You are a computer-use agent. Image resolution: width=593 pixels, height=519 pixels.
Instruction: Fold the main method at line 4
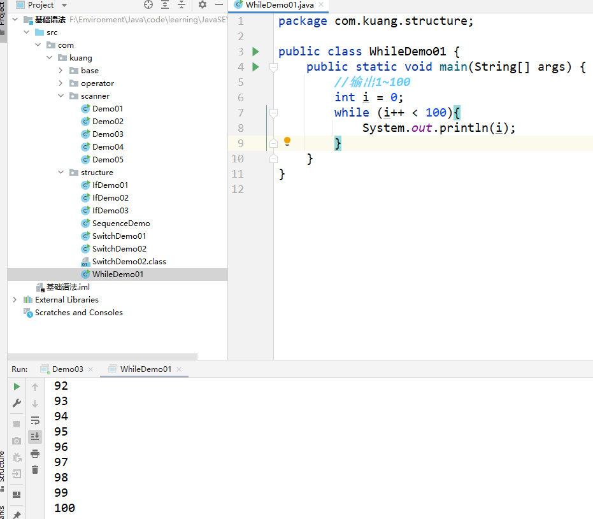273,68
